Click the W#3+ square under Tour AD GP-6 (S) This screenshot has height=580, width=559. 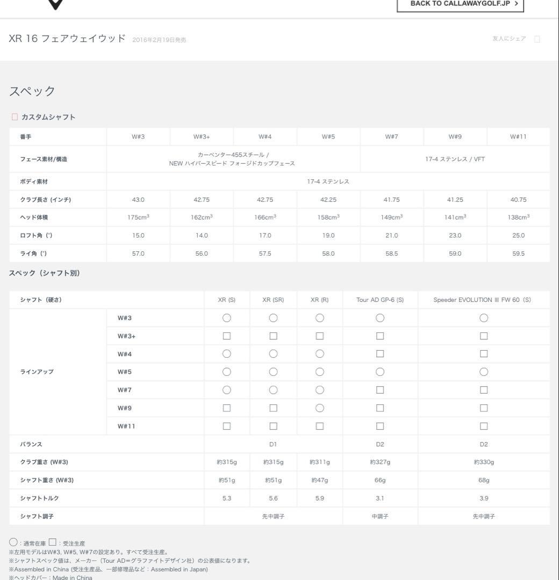(380, 336)
